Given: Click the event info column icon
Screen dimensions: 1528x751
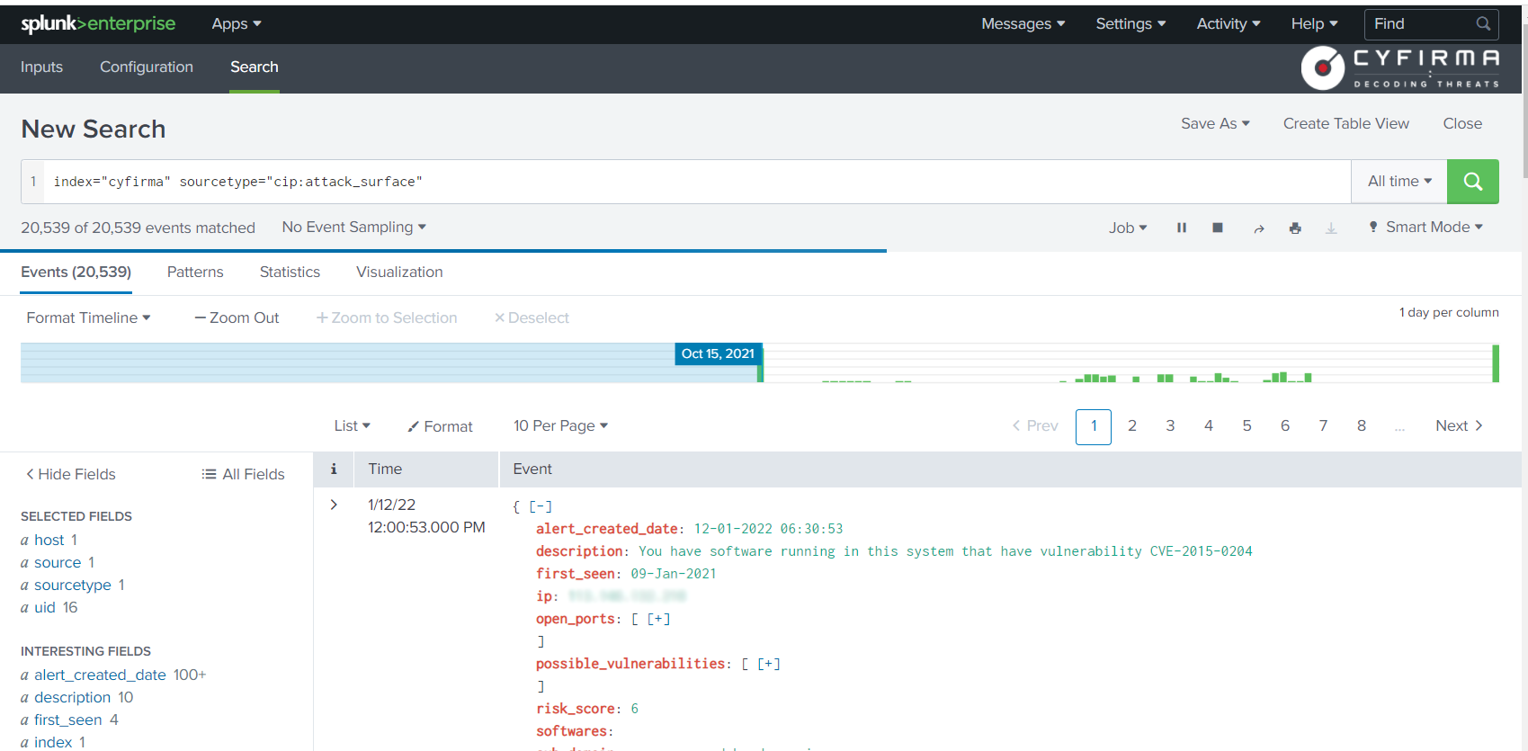Looking at the screenshot, I should 334,469.
